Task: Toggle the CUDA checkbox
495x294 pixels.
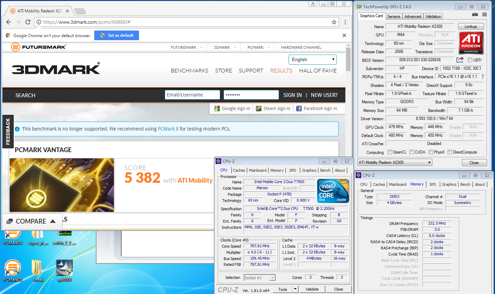Action: (411, 152)
